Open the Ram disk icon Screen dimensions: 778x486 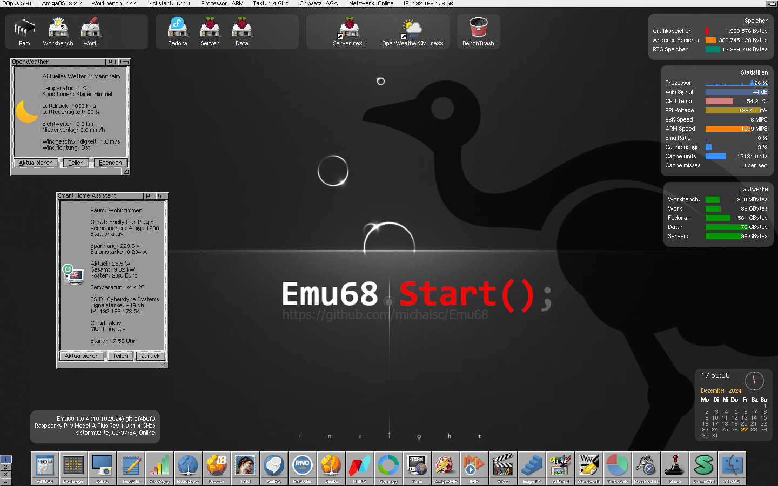(x=24, y=32)
